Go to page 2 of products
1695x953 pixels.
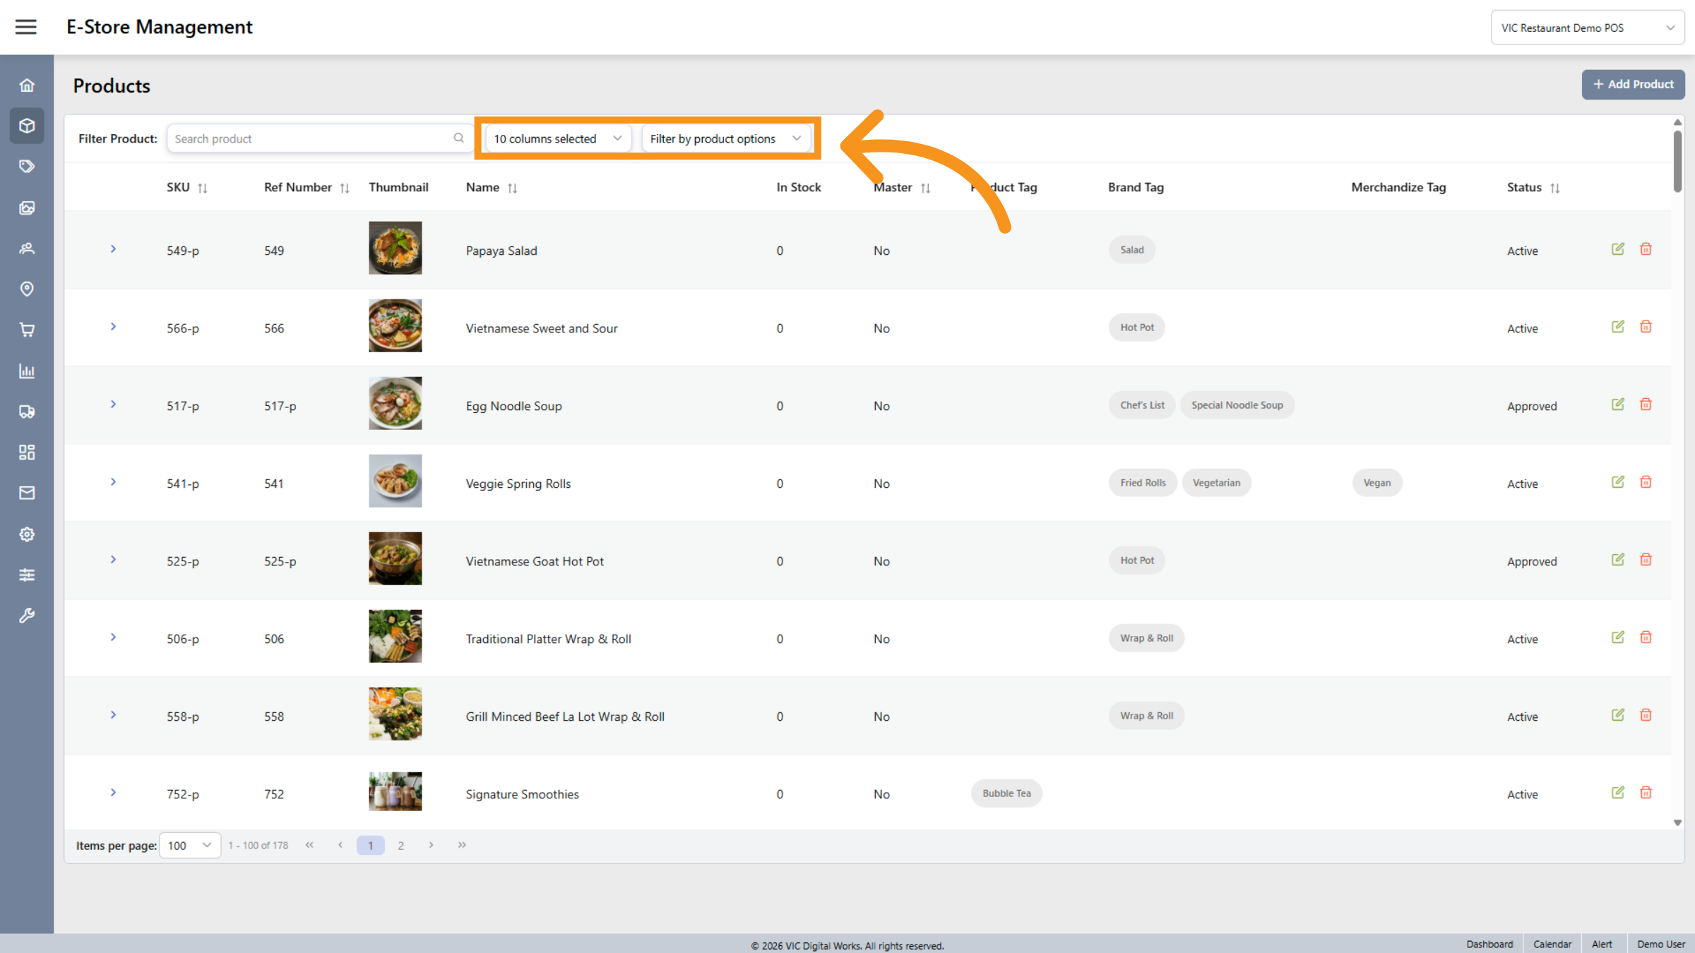tap(400, 844)
